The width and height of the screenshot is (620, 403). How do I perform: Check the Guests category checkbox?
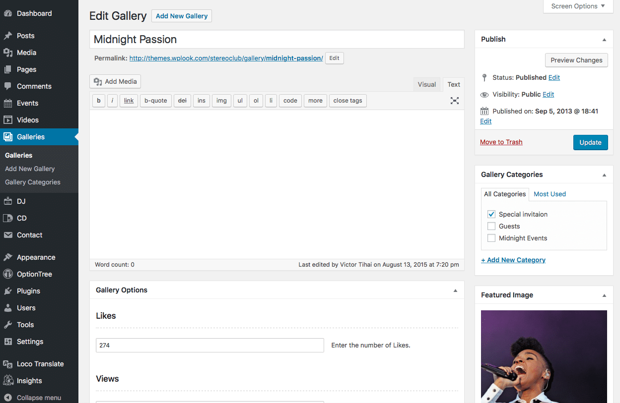point(491,226)
